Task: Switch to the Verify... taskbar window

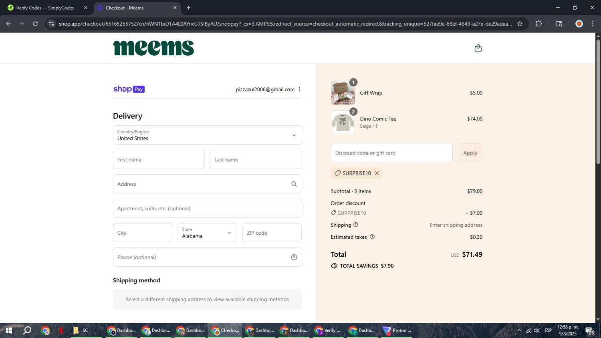Action: [328, 330]
